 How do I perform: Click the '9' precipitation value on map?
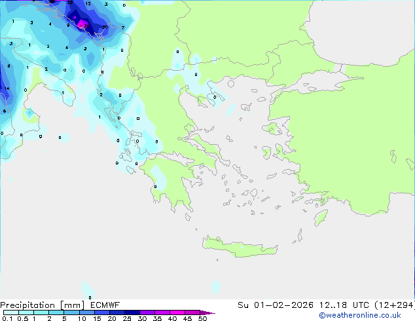[68, 26]
